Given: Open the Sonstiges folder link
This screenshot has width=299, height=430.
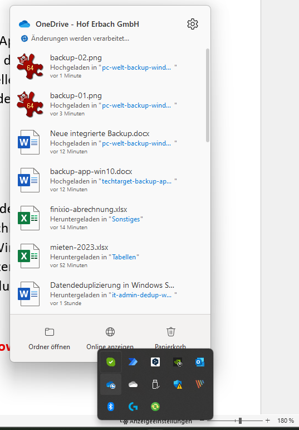Looking at the screenshot, I should 126,219.
